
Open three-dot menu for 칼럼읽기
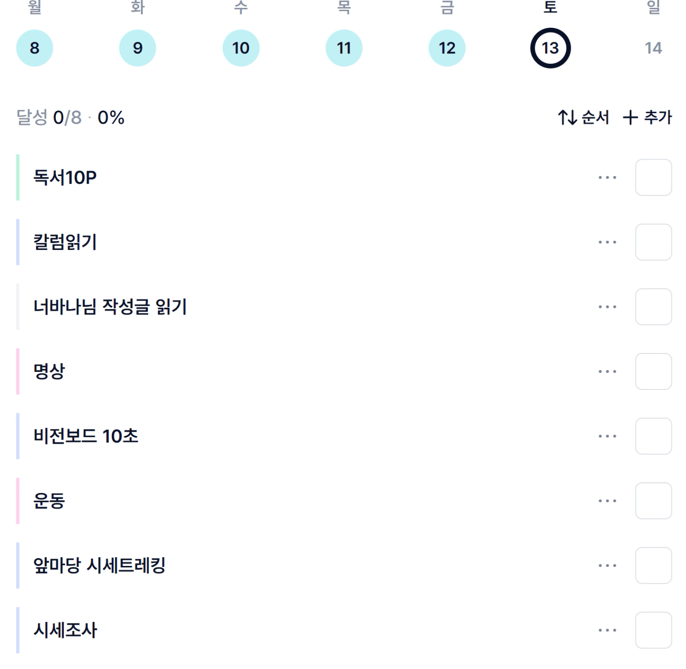click(x=607, y=242)
